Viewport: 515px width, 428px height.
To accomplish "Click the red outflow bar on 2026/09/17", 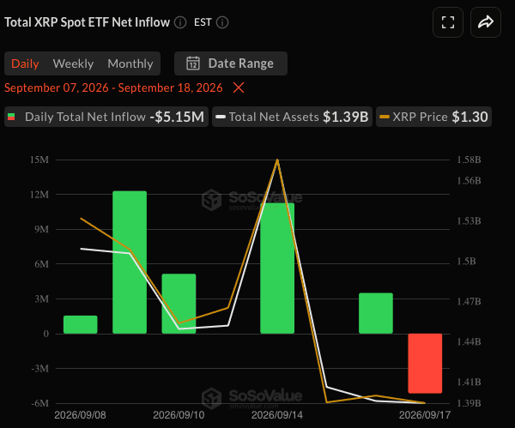I will pos(425,364).
